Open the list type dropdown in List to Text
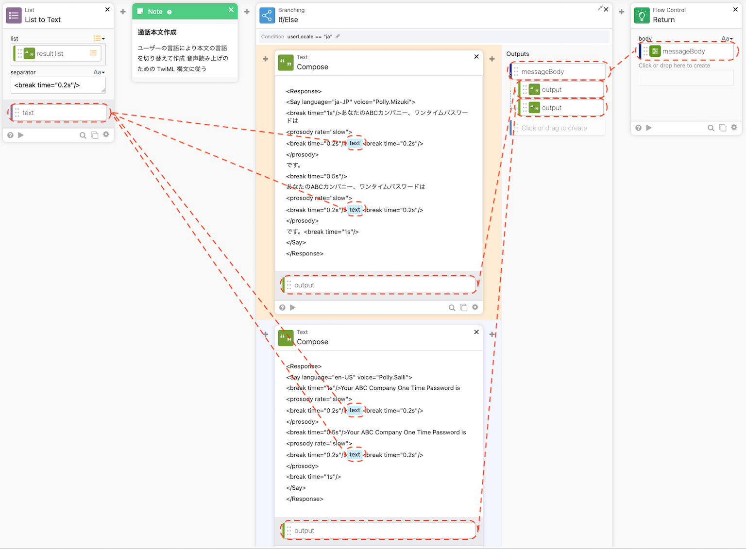Viewport: 746px width, 549px height. click(x=99, y=38)
